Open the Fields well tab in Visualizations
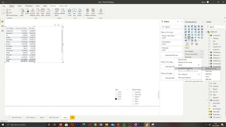 [187, 44]
